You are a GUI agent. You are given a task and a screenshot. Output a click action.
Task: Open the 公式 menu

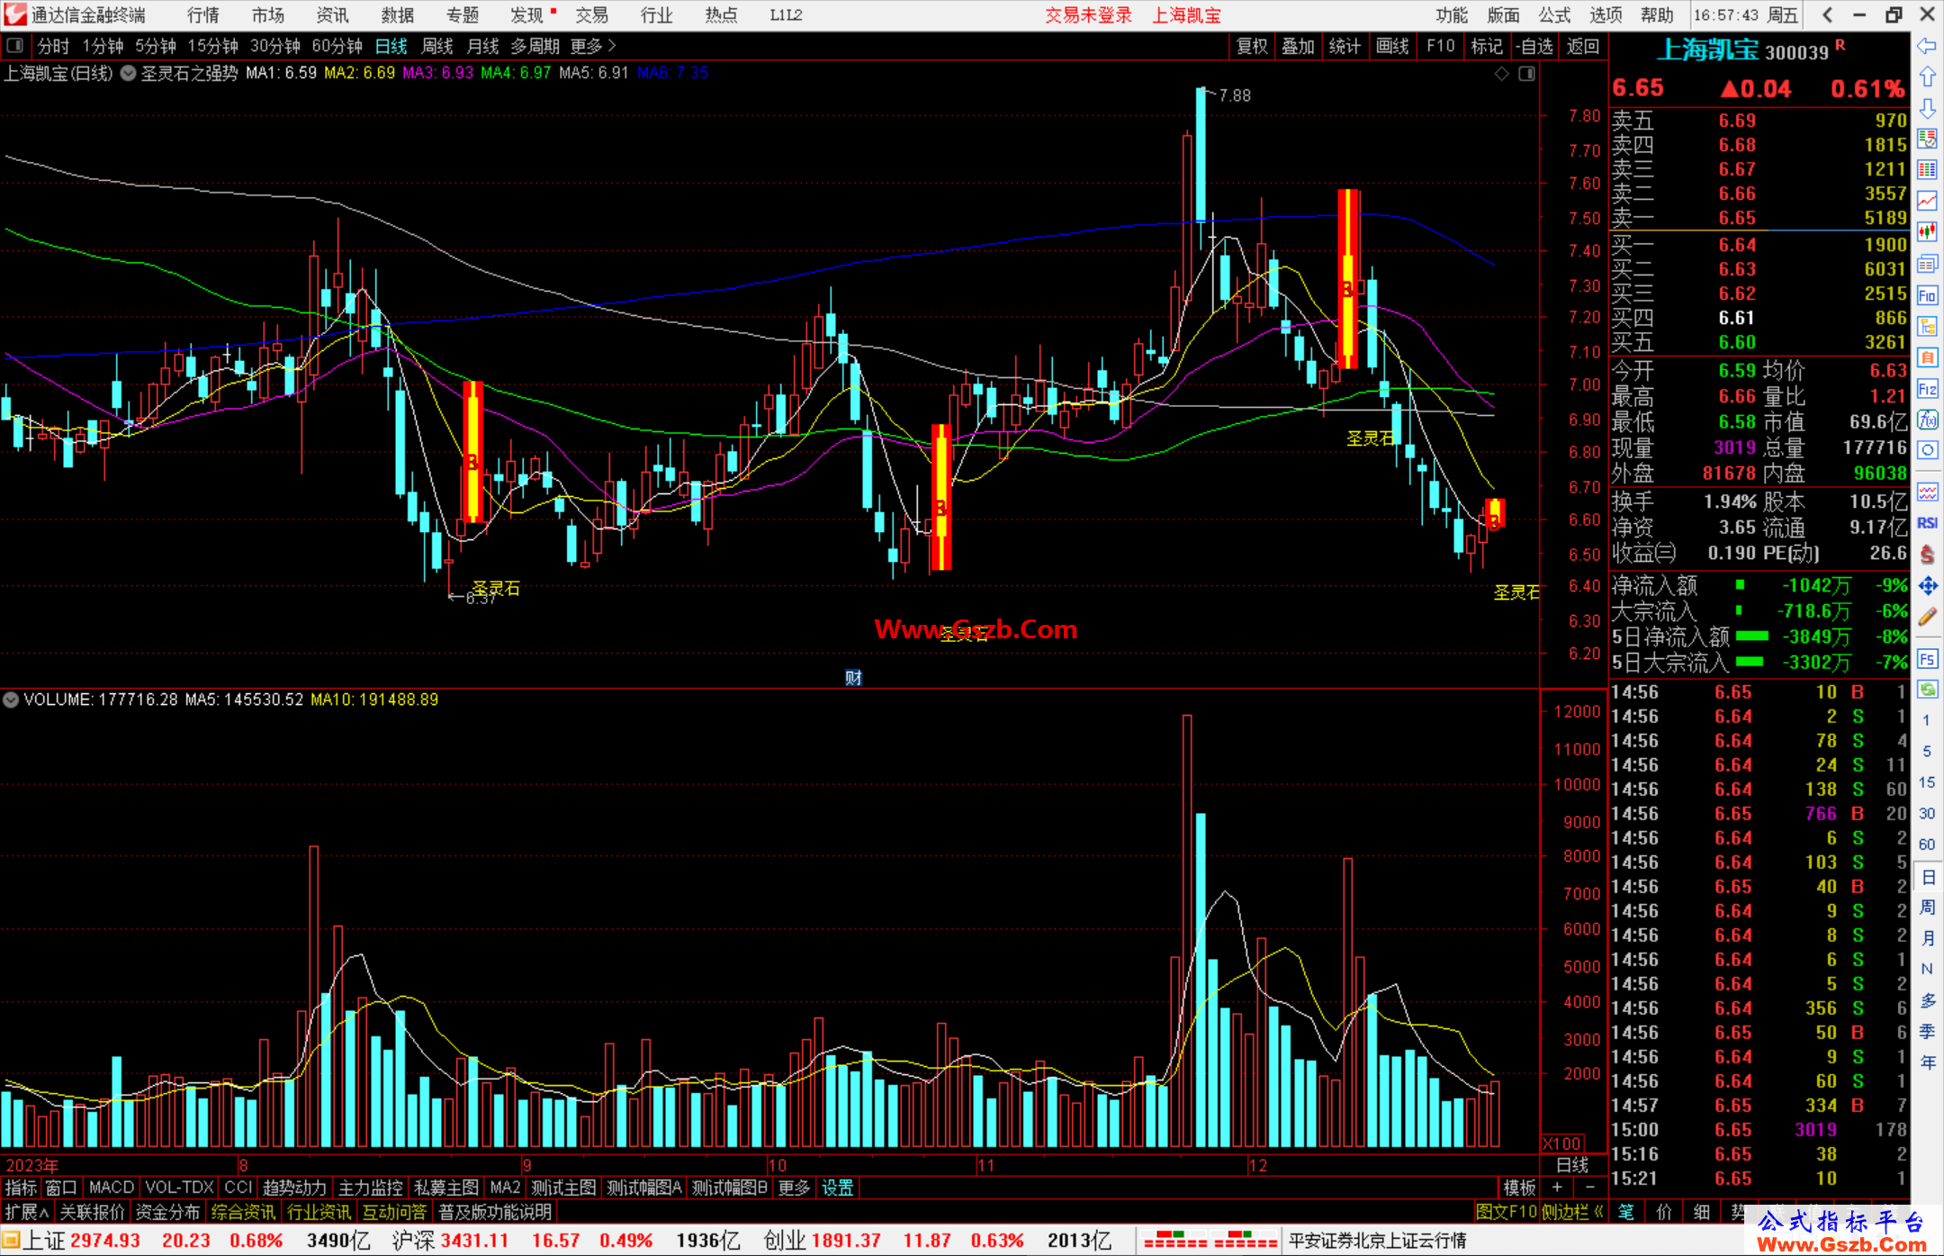pyautogui.click(x=1554, y=15)
